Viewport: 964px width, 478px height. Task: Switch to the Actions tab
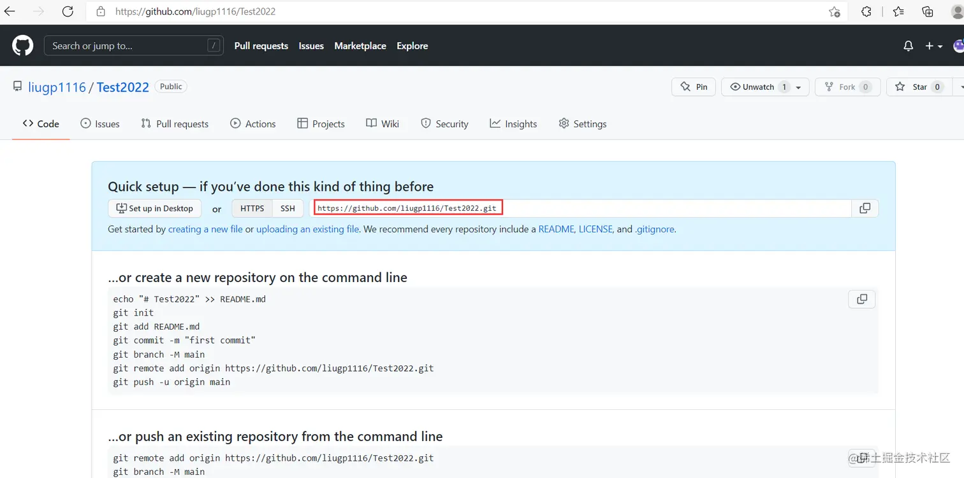tap(253, 123)
